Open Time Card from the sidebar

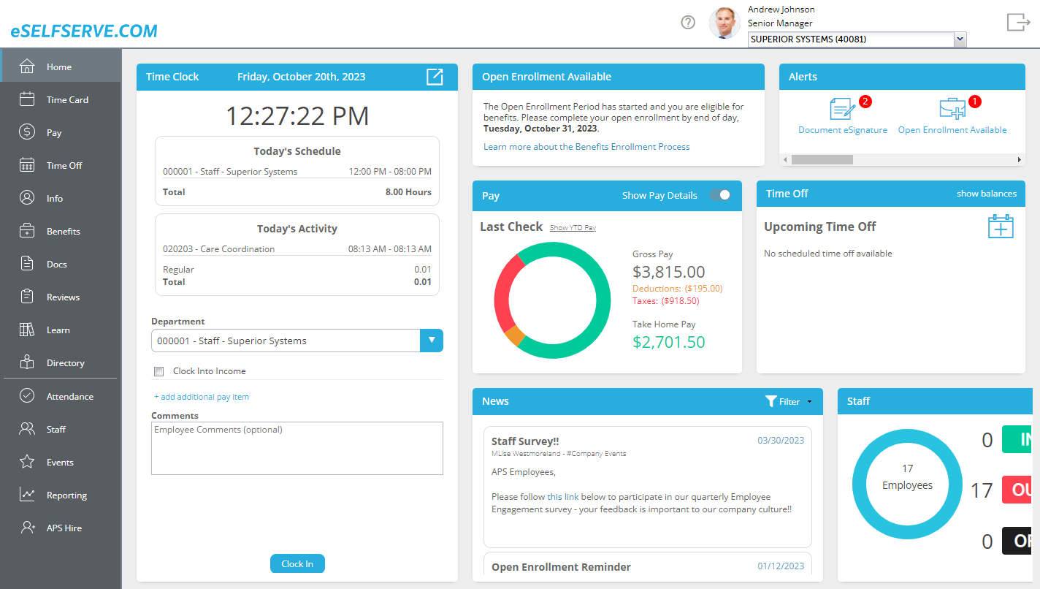67,100
